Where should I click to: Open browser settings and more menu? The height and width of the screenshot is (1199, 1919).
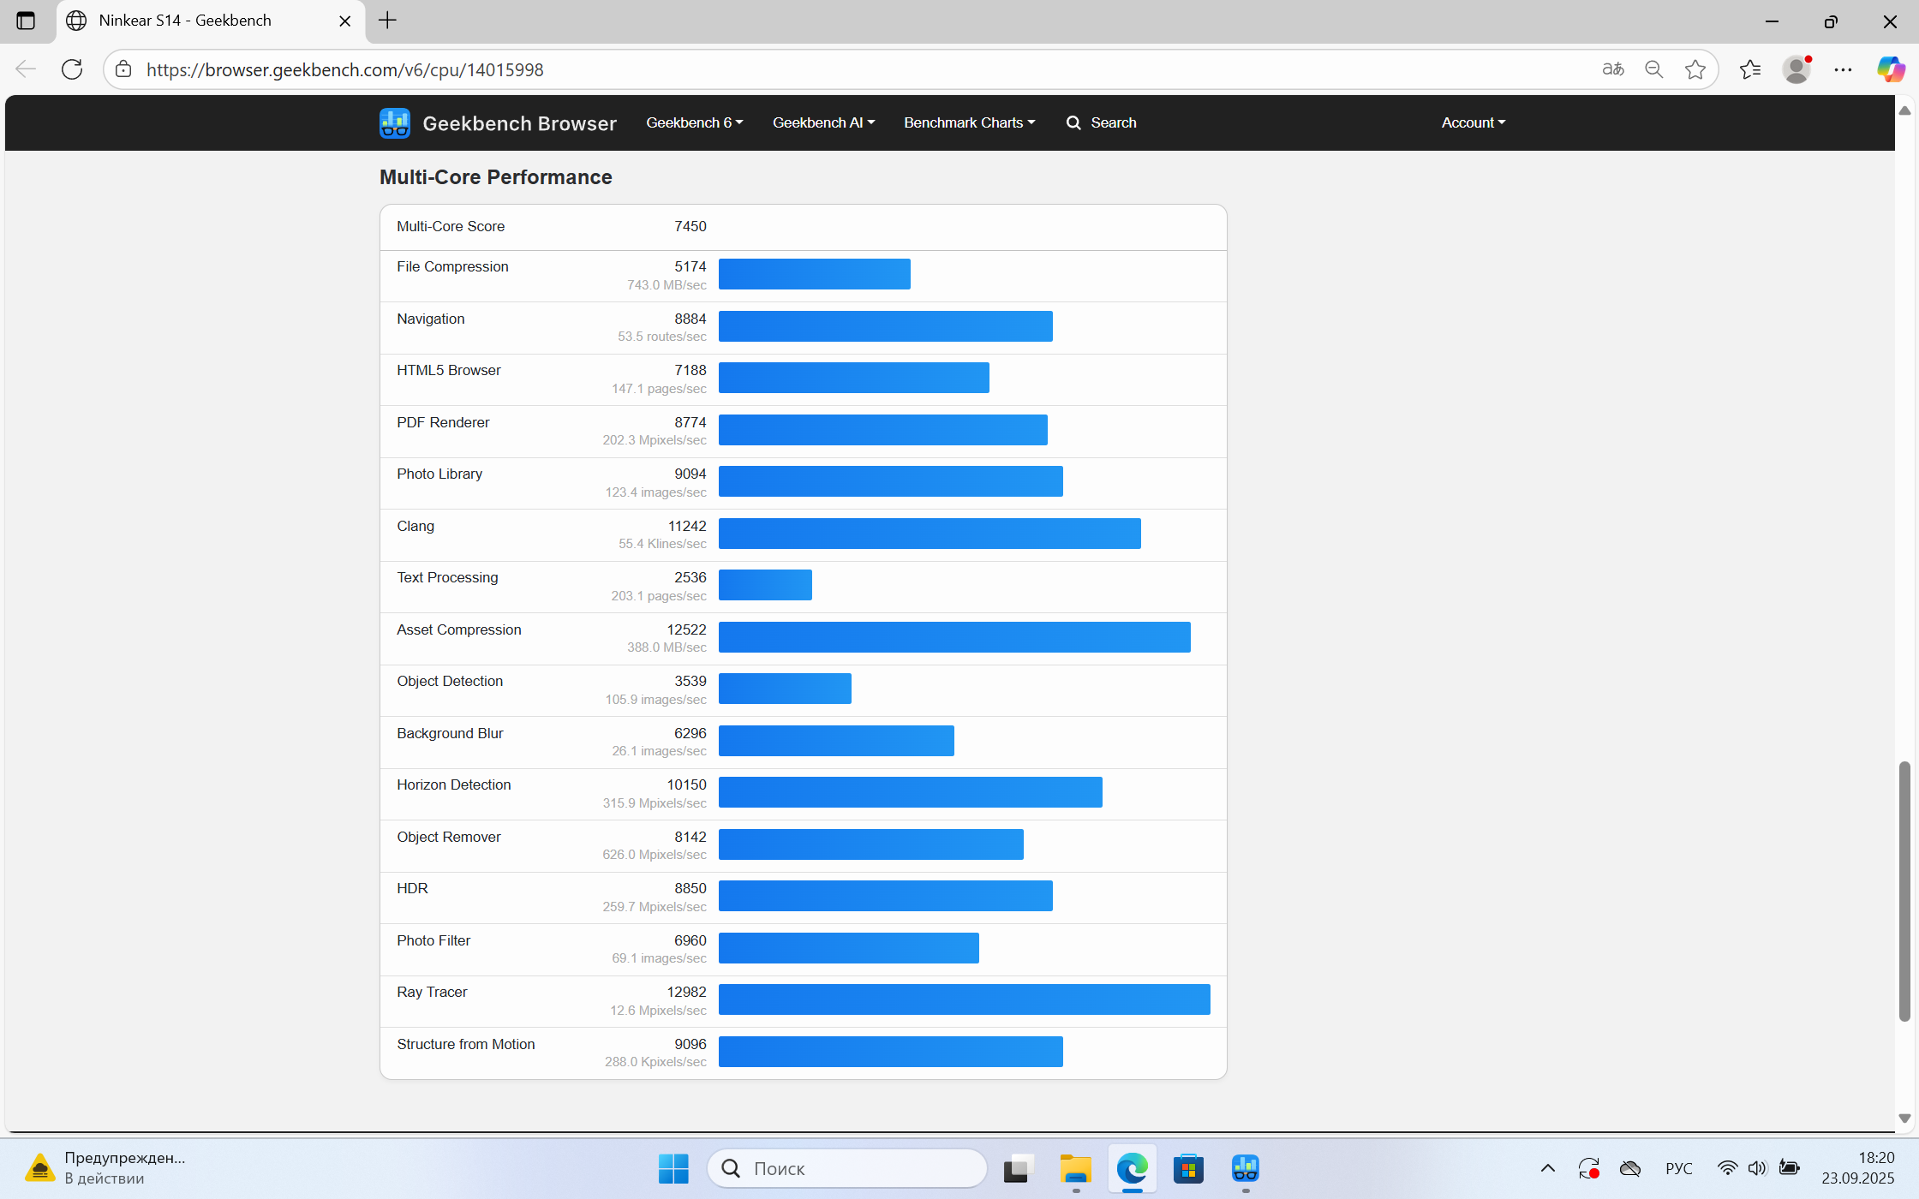[x=1843, y=69]
